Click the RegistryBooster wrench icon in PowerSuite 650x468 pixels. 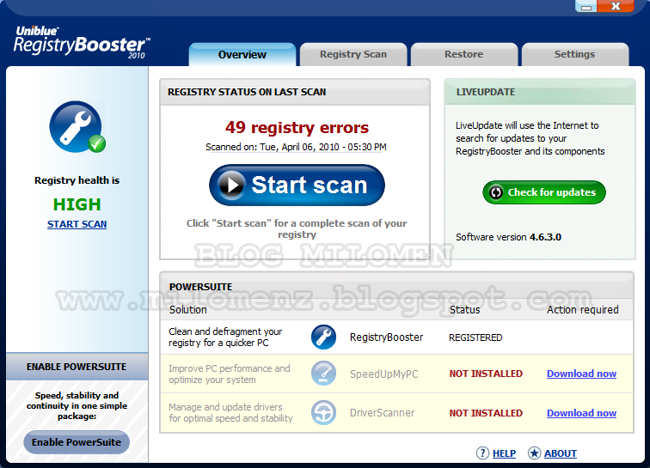tap(323, 337)
